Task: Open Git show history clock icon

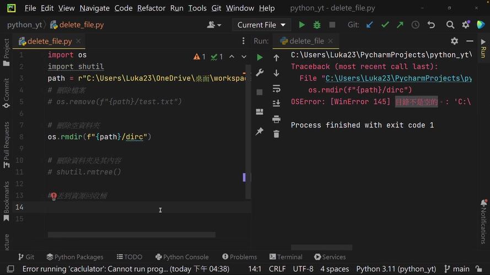Action: pos(415,25)
